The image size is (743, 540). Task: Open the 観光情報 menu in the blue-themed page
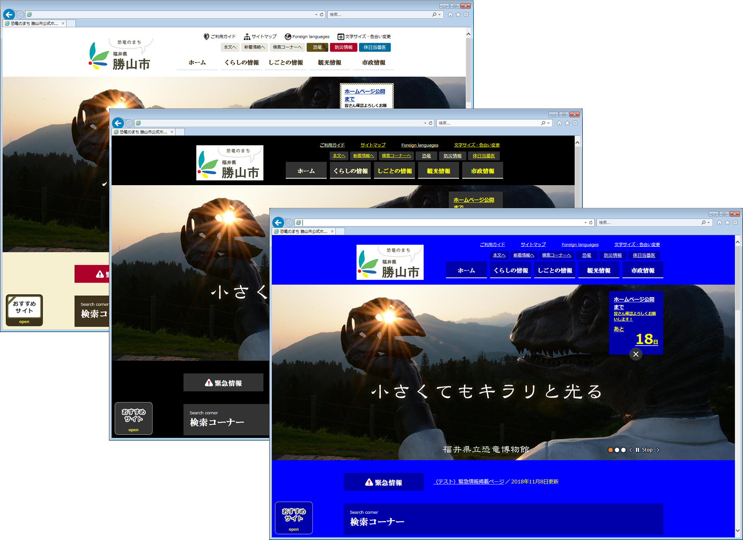(599, 270)
